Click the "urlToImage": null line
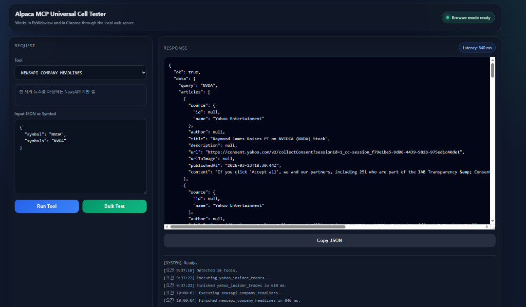The height and width of the screenshot is (307, 526). pyautogui.click(x=212, y=159)
